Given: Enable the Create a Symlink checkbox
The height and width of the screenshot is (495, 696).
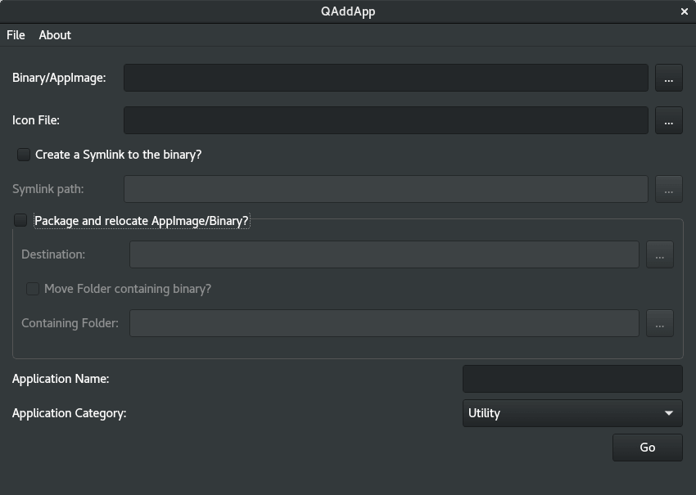Looking at the screenshot, I should (x=24, y=155).
